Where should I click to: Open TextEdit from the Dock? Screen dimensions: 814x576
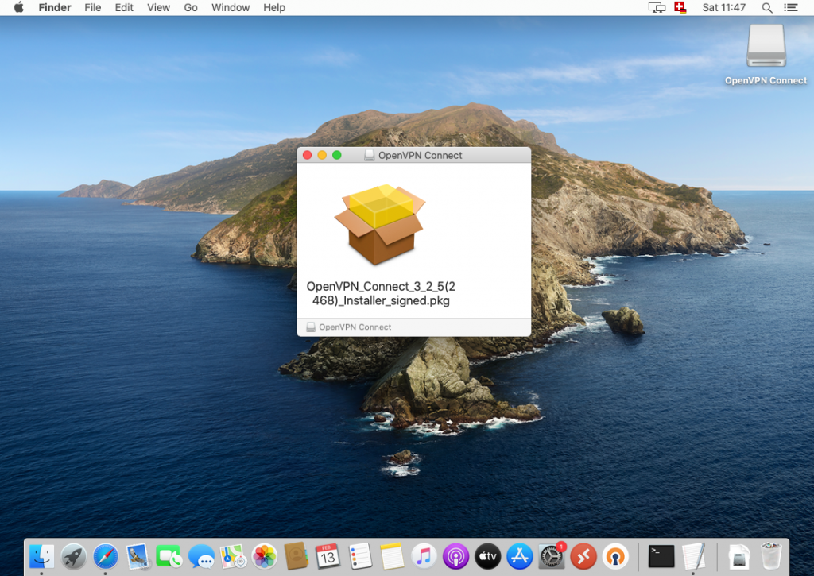coord(693,556)
